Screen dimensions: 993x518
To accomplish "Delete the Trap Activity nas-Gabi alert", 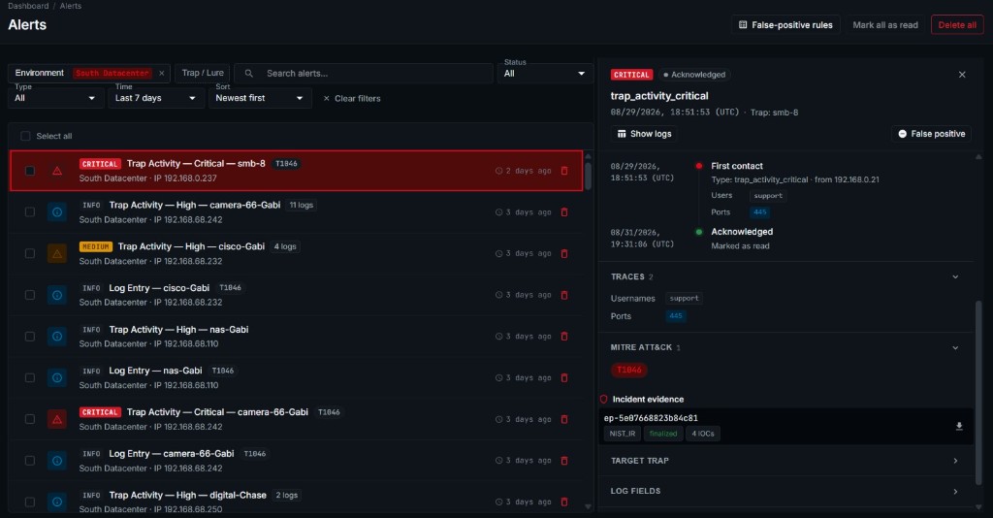I will click(564, 337).
